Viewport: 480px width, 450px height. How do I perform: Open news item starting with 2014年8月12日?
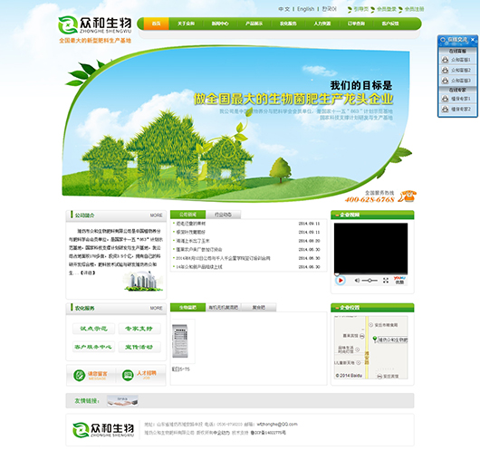(x=223, y=258)
